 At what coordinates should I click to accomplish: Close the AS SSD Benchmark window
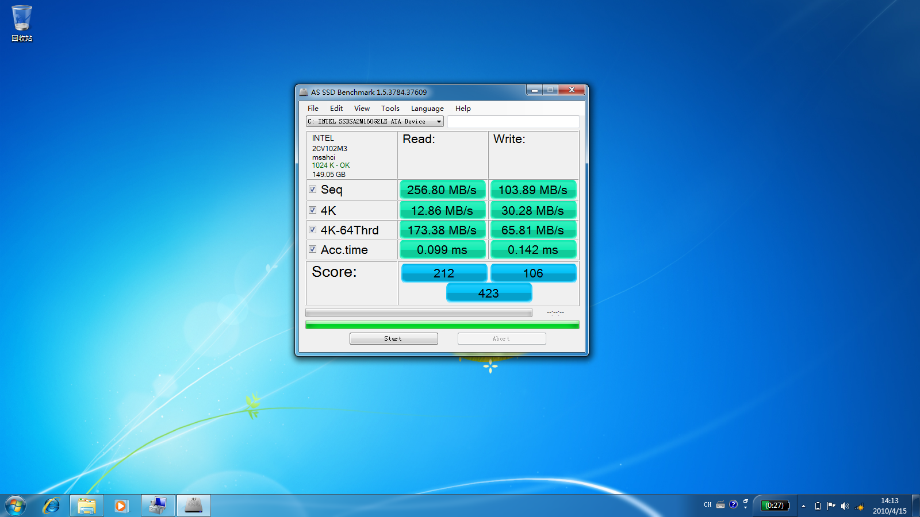(x=572, y=90)
